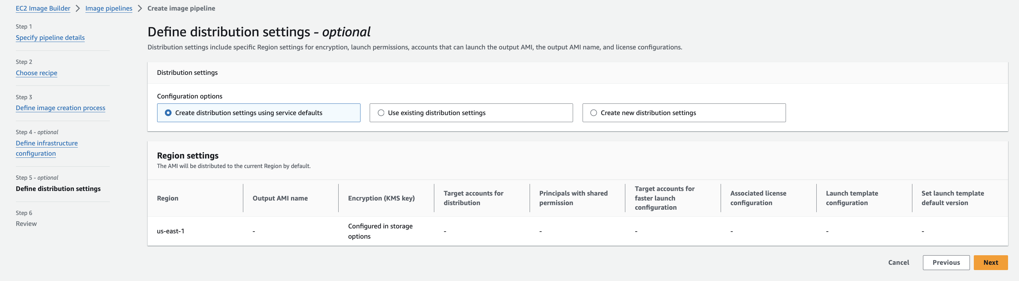The height and width of the screenshot is (281, 1019).
Task: Navigate to Image pipelines breadcrumb
Action: coord(109,8)
